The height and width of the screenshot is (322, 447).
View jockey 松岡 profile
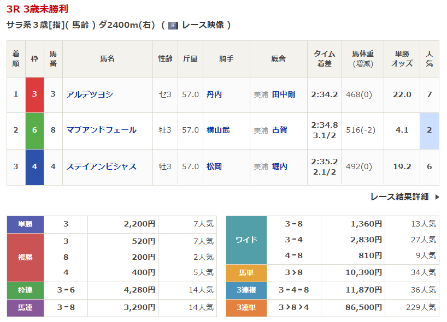point(214,166)
